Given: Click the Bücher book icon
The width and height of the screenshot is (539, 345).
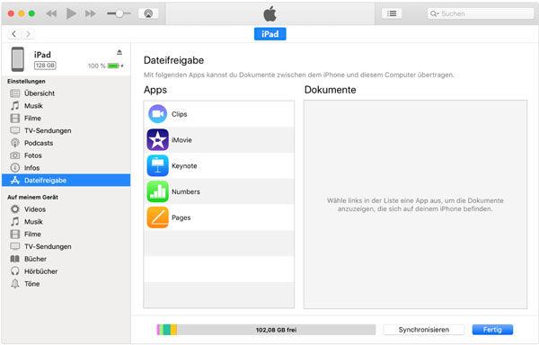Looking at the screenshot, I should (14, 259).
